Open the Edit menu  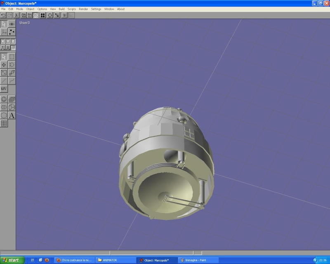point(11,9)
